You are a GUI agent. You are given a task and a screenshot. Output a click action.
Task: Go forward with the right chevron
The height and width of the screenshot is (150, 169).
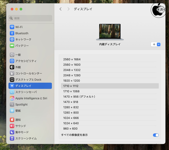[x=68, y=9]
